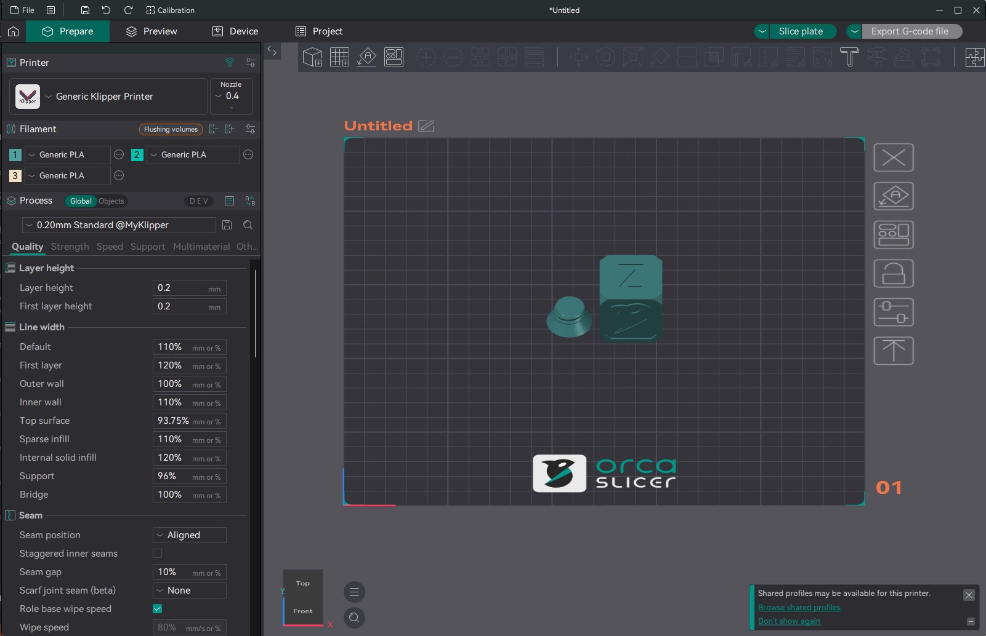Click the Auto orient toolbar icon
The width and height of the screenshot is (986, 636).
[367, 57]
